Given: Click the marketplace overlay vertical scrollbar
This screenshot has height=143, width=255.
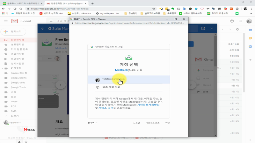Looking at the screenshot, I should (x=215, y=51).
